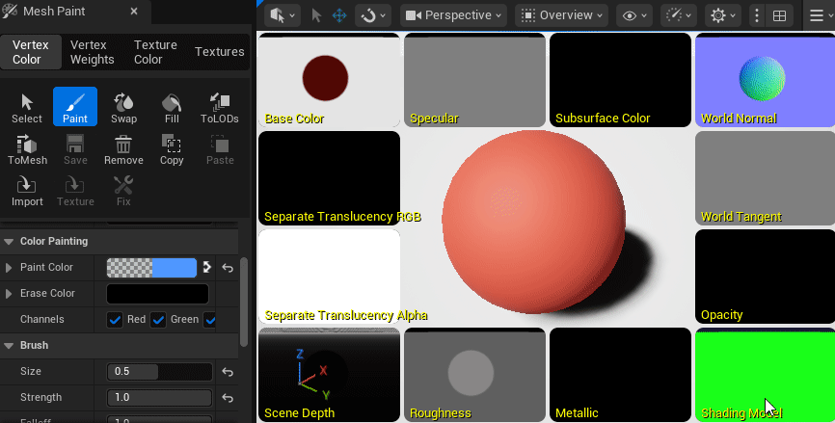Screen dimensions: 835x423
Task: Click the Paste vertex colors icon
Action: pyautogui.click(x=220, y=149)
